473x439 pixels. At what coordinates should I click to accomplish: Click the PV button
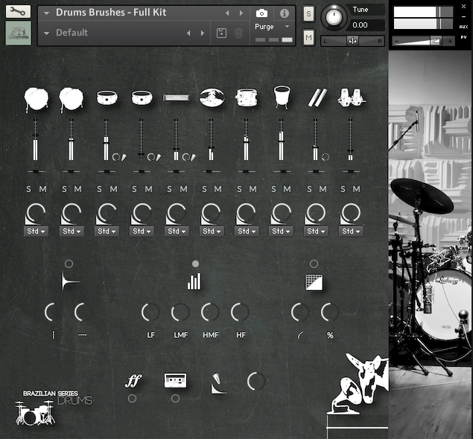pos(463,37)
